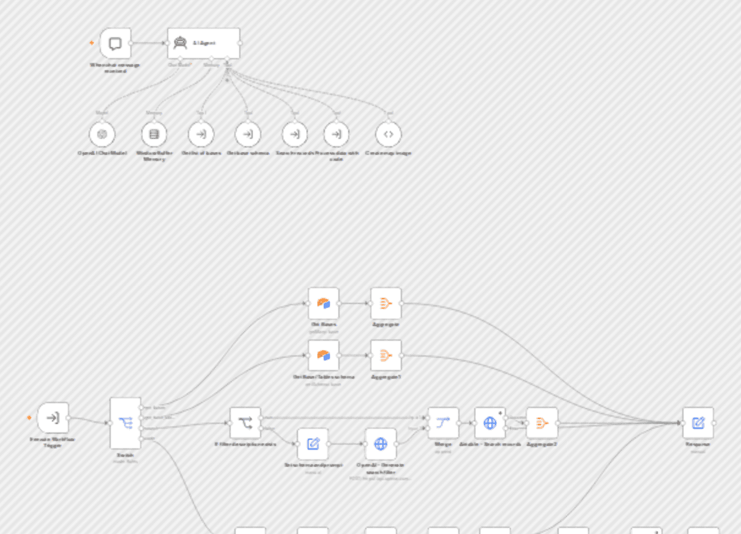Click the AI Agent Chat Model connector
The width and height of the screenshot is (741, 534).
181,59
